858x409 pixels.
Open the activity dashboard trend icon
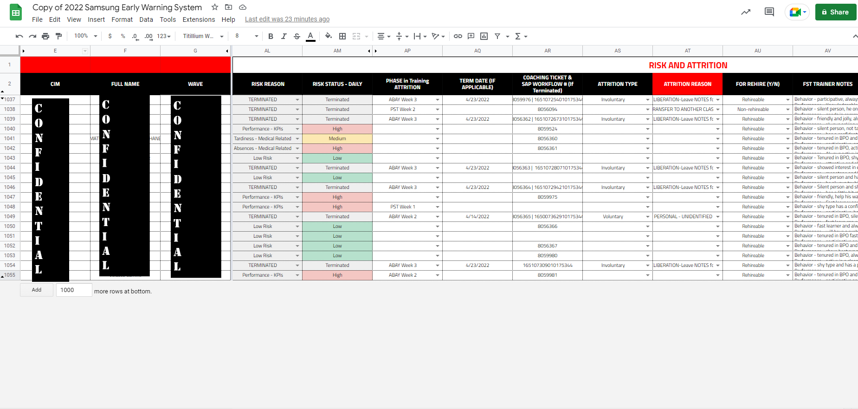click(746, 12)
